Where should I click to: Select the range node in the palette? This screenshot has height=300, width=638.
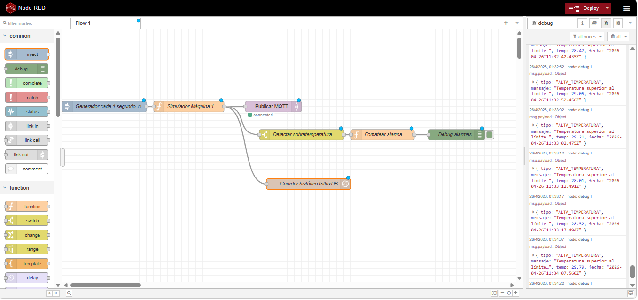[27, 249]
